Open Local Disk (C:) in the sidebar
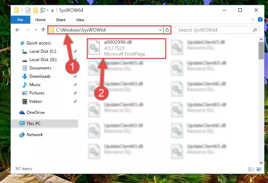Viewport: 268px width, 183px height. point(43,51)
